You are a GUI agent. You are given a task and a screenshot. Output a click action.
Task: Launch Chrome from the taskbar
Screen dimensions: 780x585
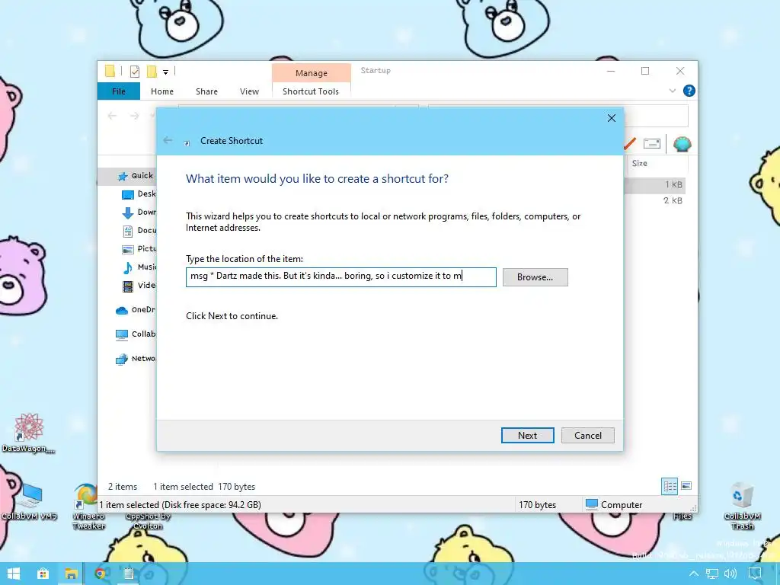click(100, 574)
